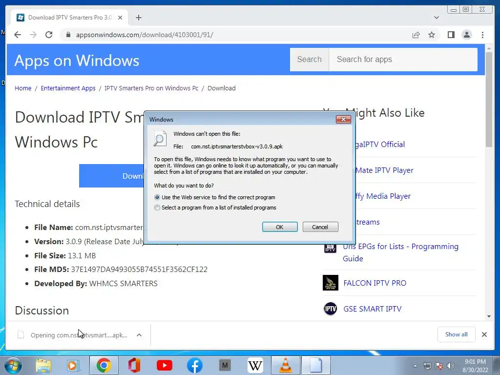Open the Media Player suggestion link
The height and width of the screenshot is (375, 500).
coord(383,196)
